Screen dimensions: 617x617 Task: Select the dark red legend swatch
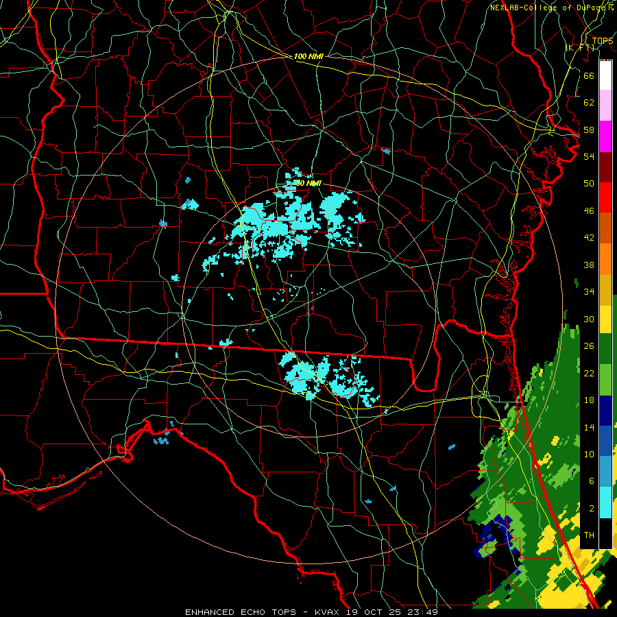coord(605,167)
